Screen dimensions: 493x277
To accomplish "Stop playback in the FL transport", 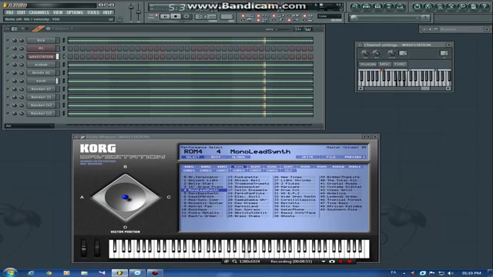I will (x=176, y=16).
